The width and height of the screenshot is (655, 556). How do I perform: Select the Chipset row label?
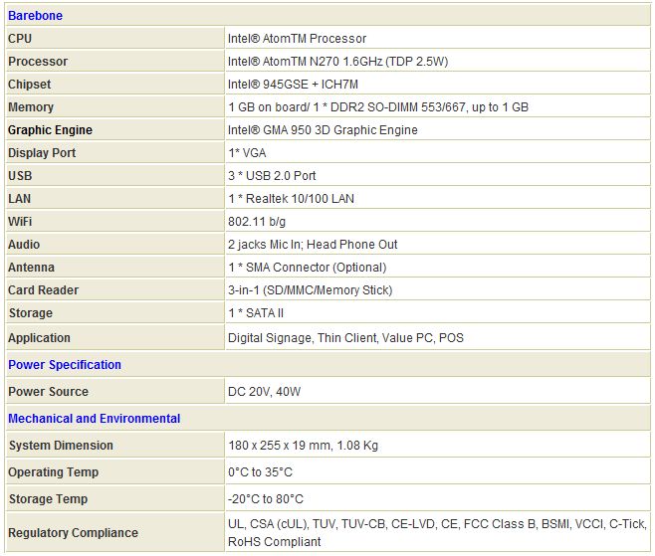(30, 85)
